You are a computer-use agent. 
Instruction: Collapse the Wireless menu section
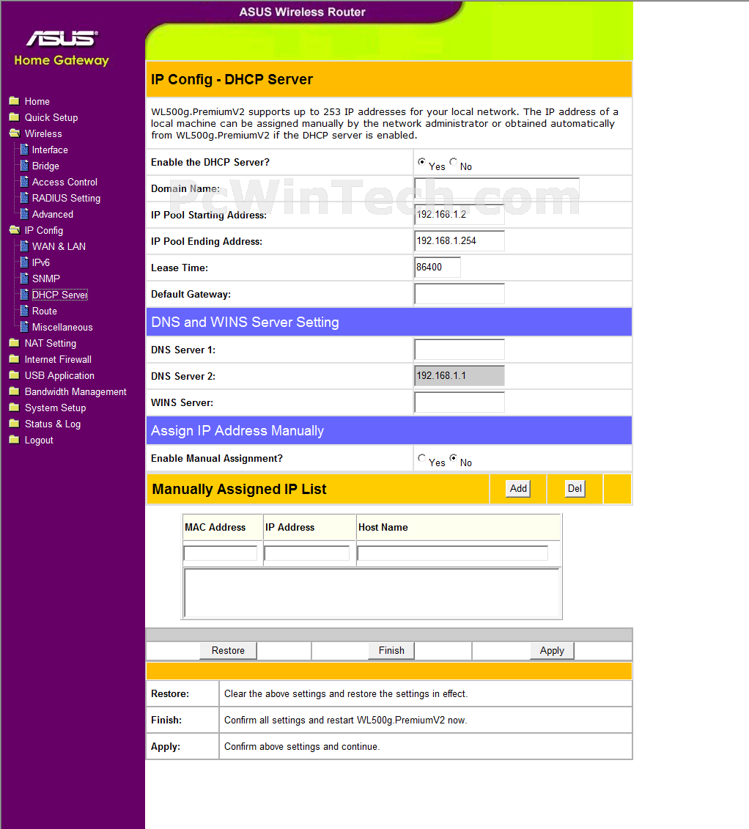point(43,133)
